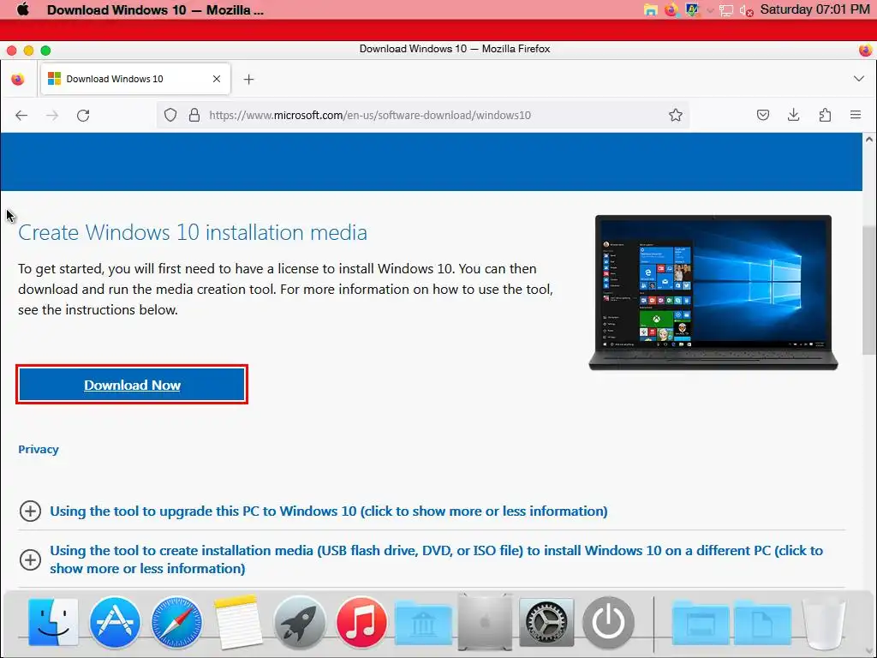This screenshot has width=877, height=658.
Task: Click the Mac Pro tower dock icon
Action: tap(485, 622)
